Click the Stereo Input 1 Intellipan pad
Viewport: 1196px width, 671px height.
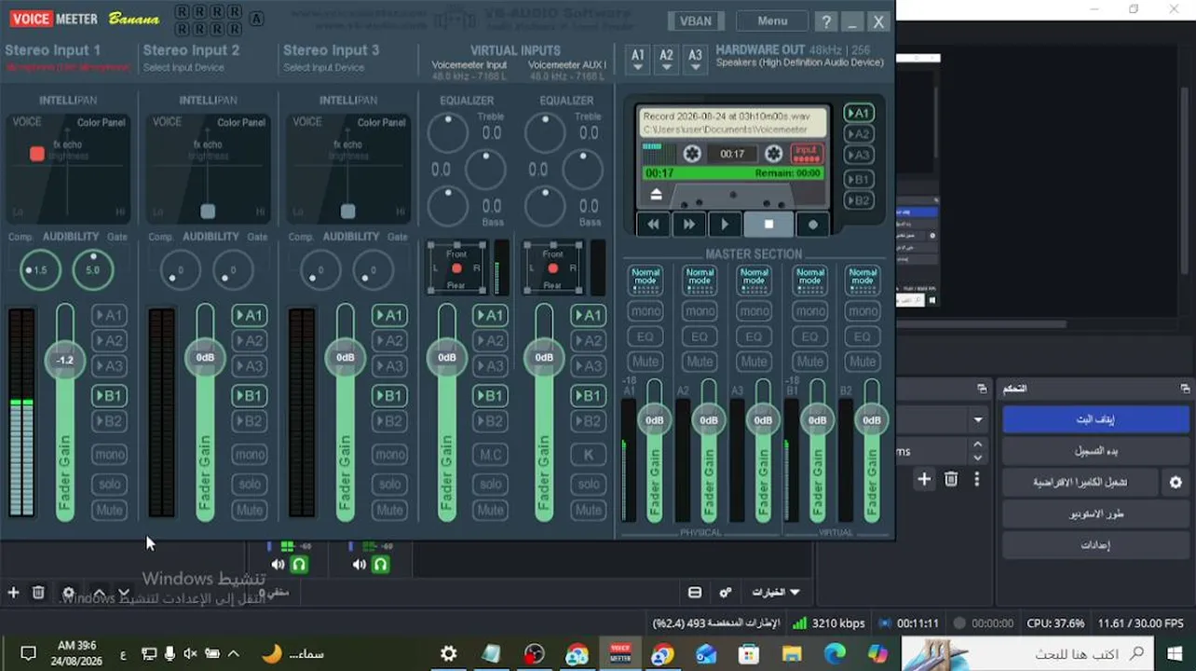[67, 168]
